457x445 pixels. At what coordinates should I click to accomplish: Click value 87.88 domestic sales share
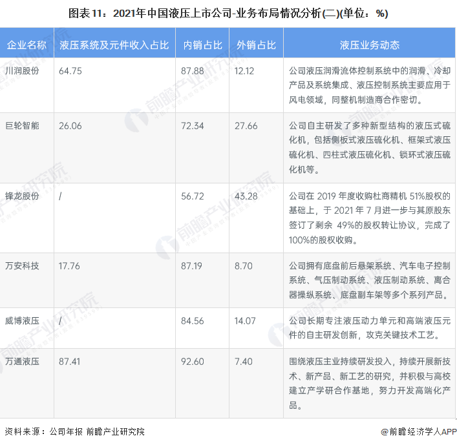tap(193, 71)
